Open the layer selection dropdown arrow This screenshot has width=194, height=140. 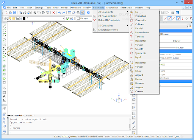point(63,19)
